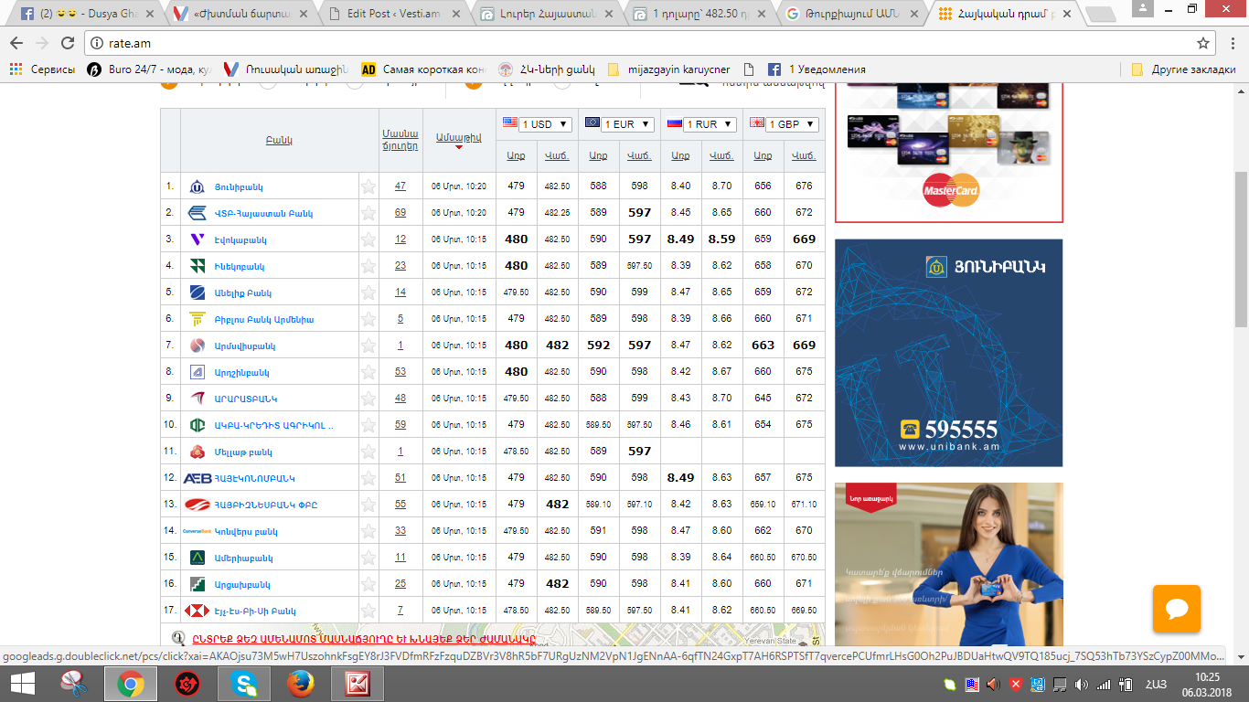
Task: Open the orange chat bubble widget
Action: 1176,609
